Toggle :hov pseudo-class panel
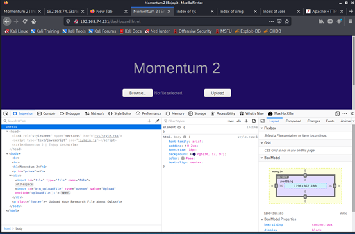355x234 pixels. (231, 121)
